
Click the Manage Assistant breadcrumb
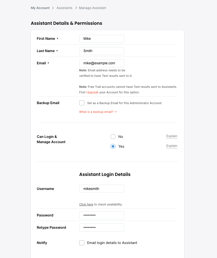click(93, 8)
